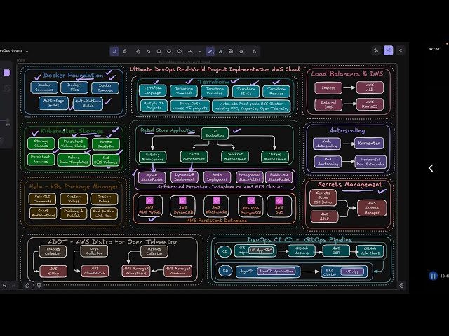Pause the video with the blue button
The height and width of the screenshot is (336, 449).
(x=433, y=276)
